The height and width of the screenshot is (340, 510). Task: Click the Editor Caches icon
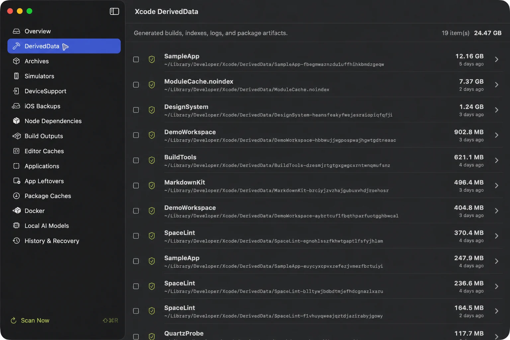tap(16, 151)
